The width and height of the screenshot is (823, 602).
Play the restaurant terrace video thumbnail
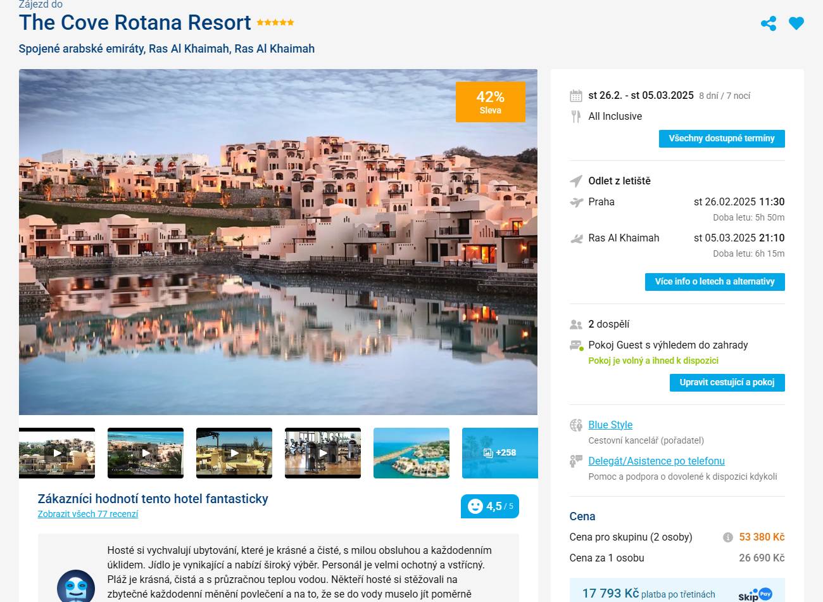pos(234,453)
